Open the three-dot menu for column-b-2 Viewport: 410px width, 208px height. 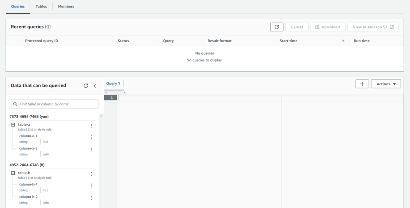91,198
